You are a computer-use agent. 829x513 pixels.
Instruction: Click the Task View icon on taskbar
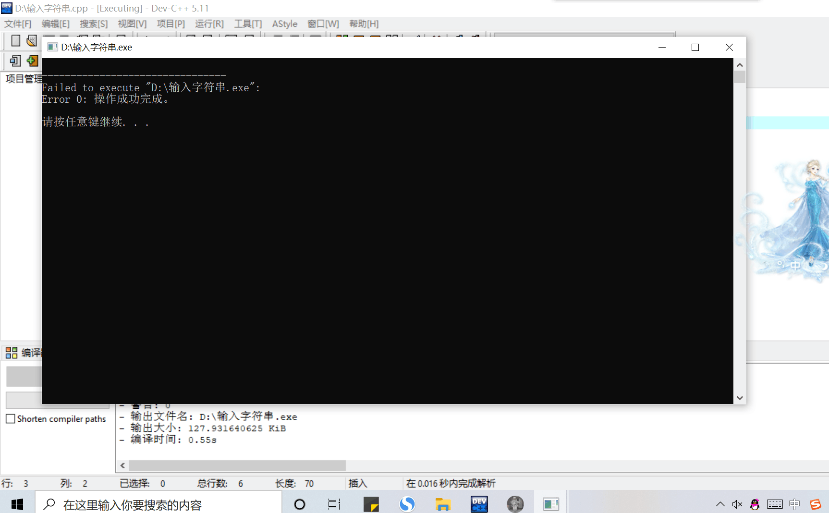[x=334, y=504]
